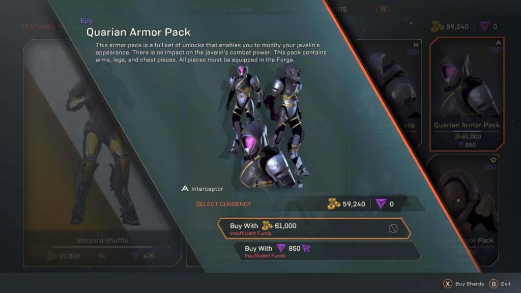The height and width of the screenshot is (293, 521).
Task: Switch to the Crafting store tab
Action: point(283,9)
